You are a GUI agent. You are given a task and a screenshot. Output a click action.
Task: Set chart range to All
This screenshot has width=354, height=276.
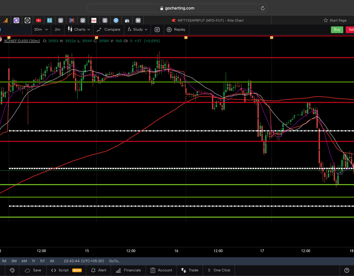52,261
